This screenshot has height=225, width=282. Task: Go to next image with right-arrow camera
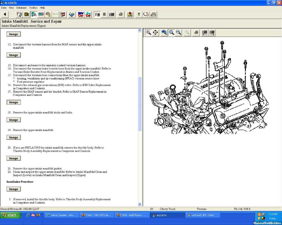212,33
